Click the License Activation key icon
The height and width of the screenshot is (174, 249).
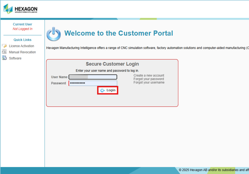coord(4,46)
